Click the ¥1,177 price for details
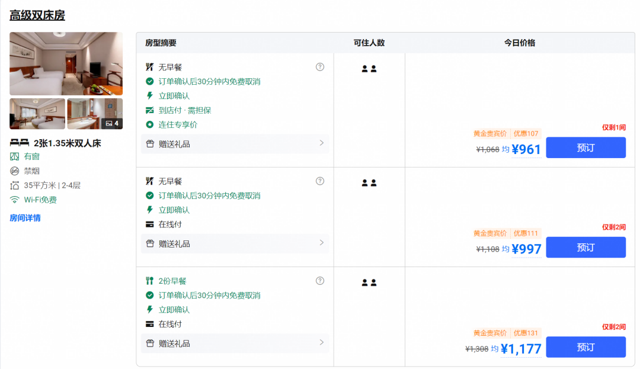This screenshot has height=369, width=640. coord(521,349)
